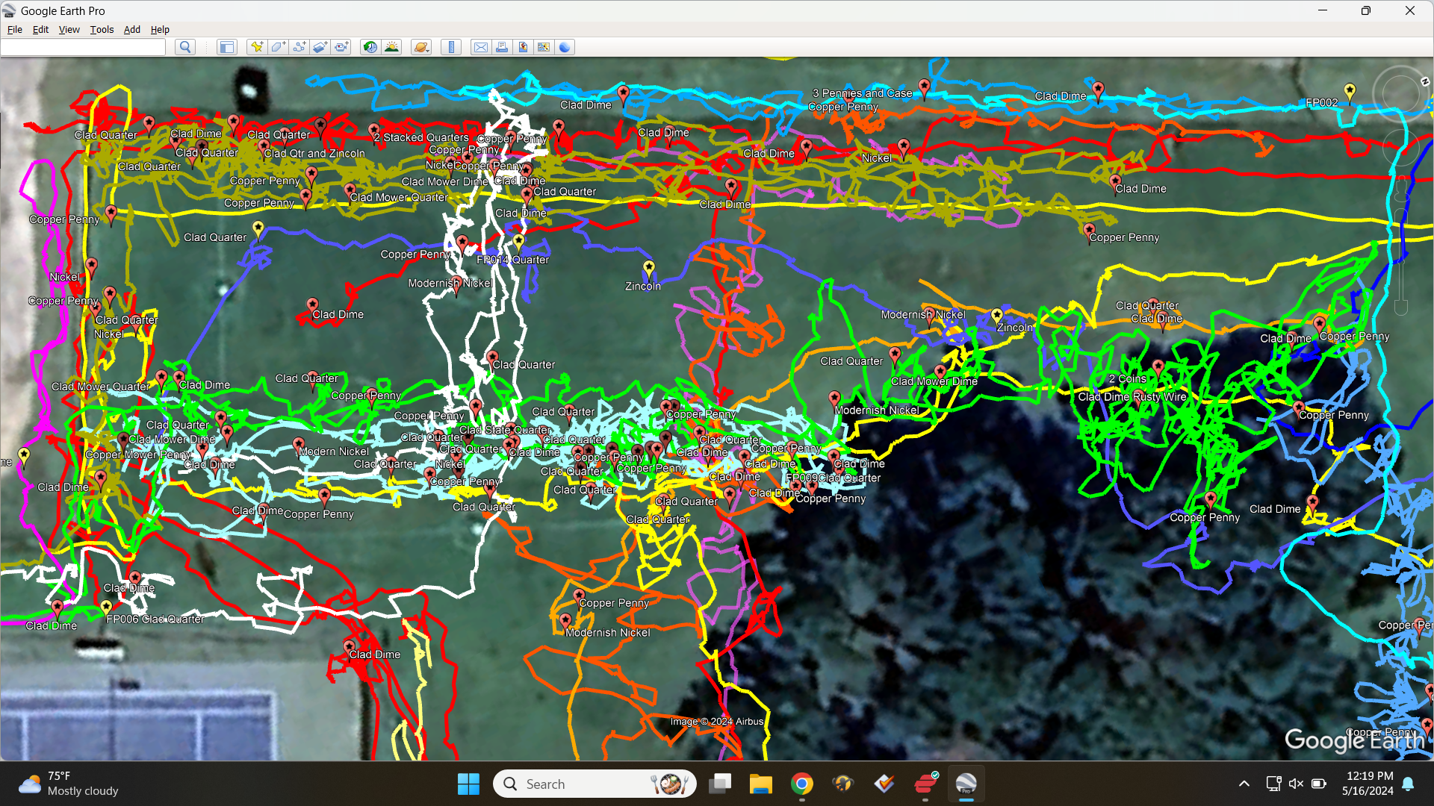Click the 2 Coins placemark pin
This screenshot has height=806, width=1434.
tap(1158, 367)
